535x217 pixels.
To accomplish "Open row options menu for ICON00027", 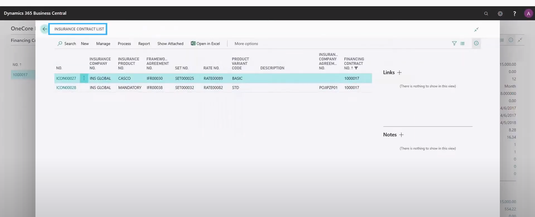I will click(84, 78).
